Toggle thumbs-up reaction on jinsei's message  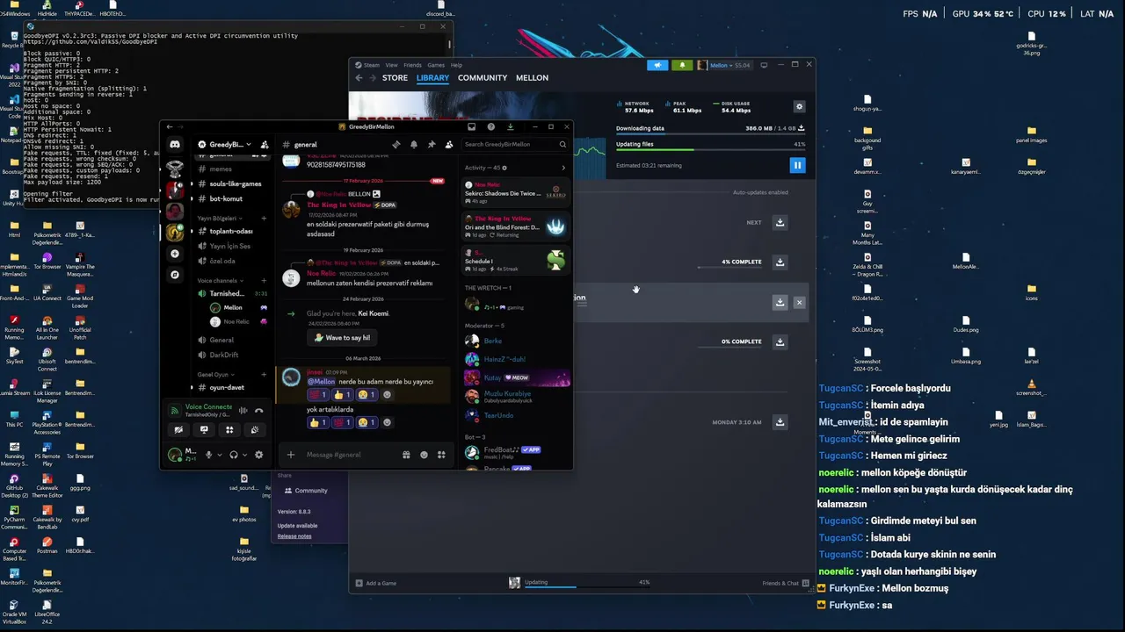tap(342, 395)
